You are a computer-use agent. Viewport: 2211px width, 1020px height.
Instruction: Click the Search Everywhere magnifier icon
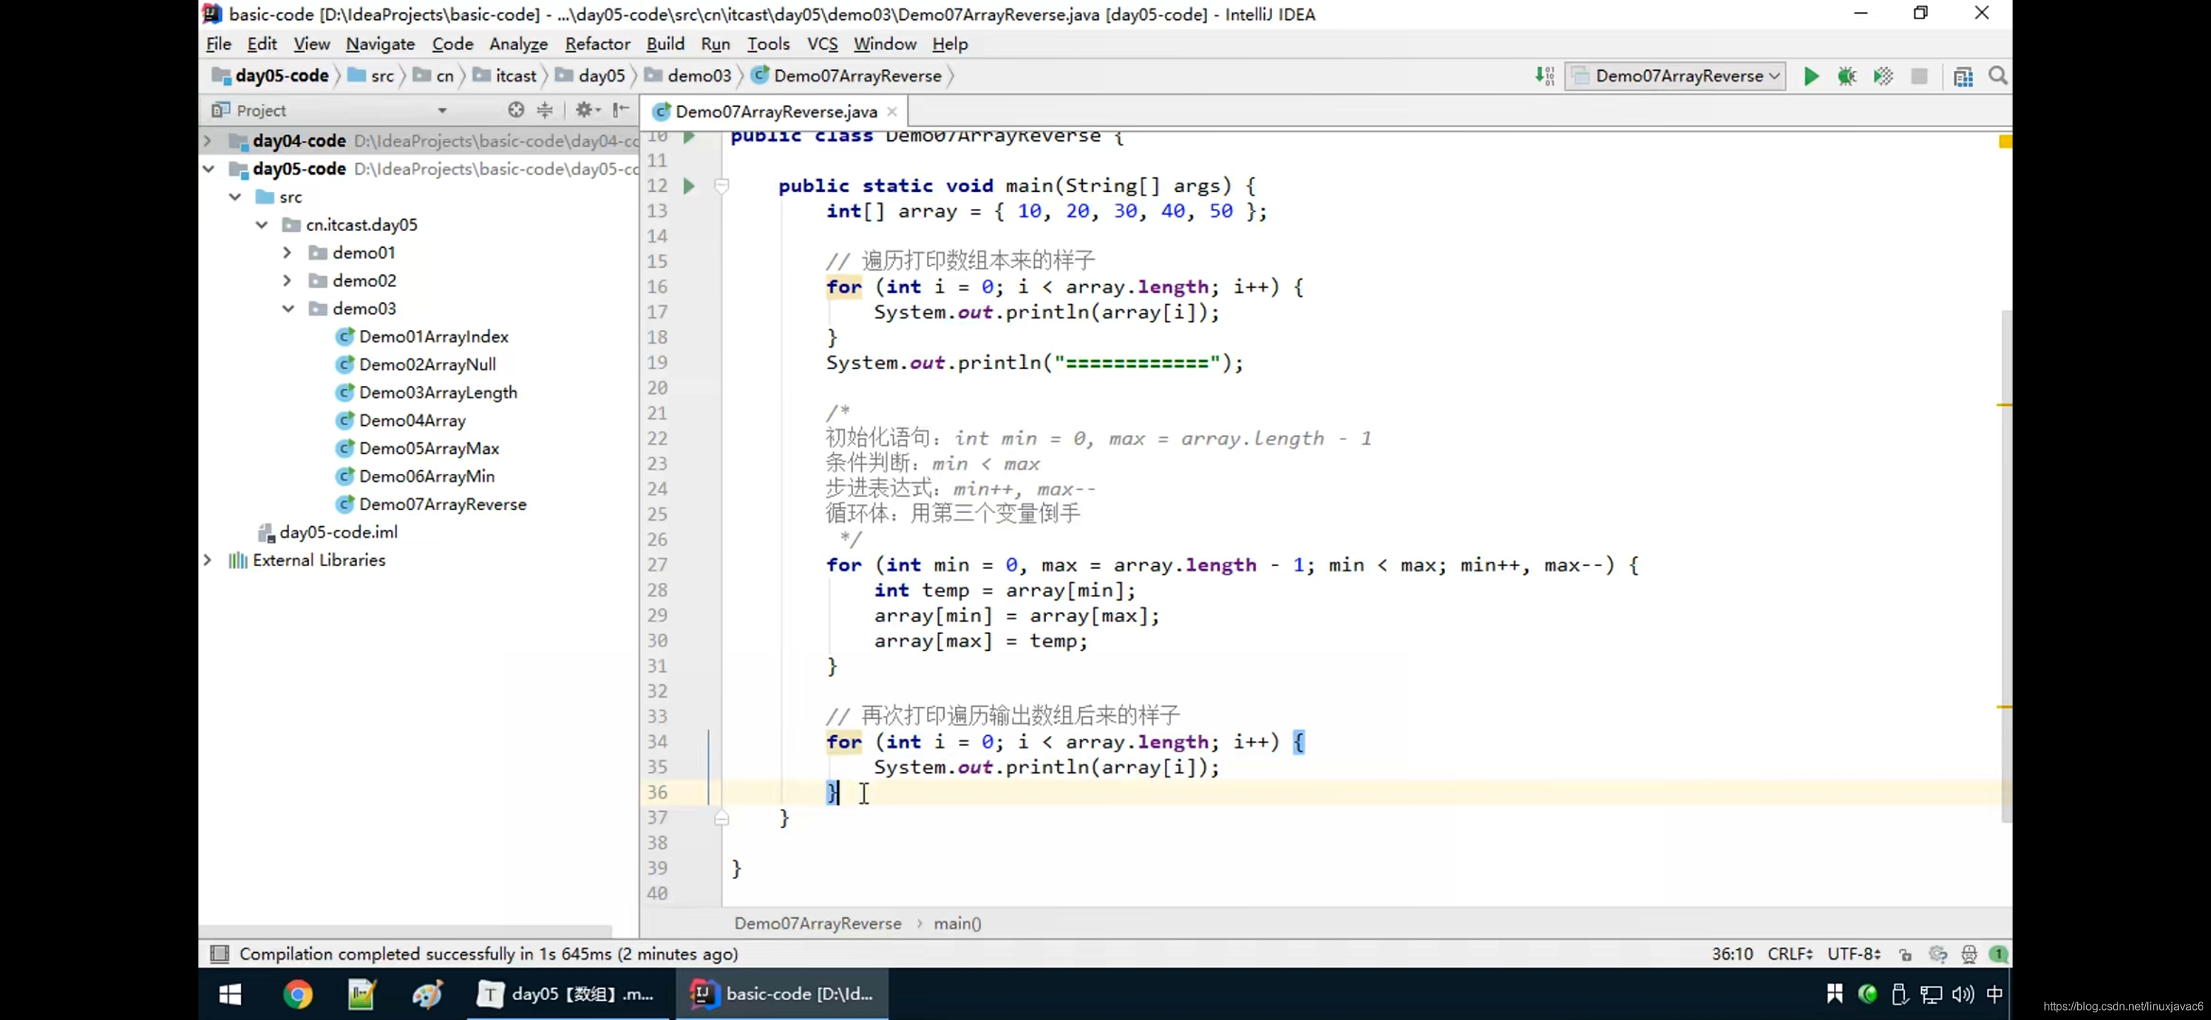[x=1997, y=76]
